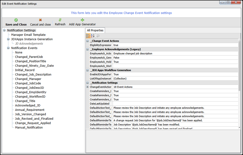
Task: Click the EmployeeAck_Hold True value field
Action: tap(175, 62)
